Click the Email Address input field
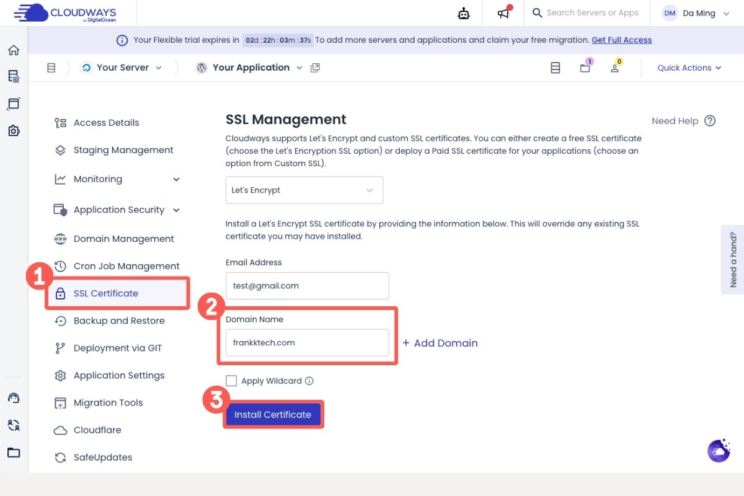 click(307, 286)
